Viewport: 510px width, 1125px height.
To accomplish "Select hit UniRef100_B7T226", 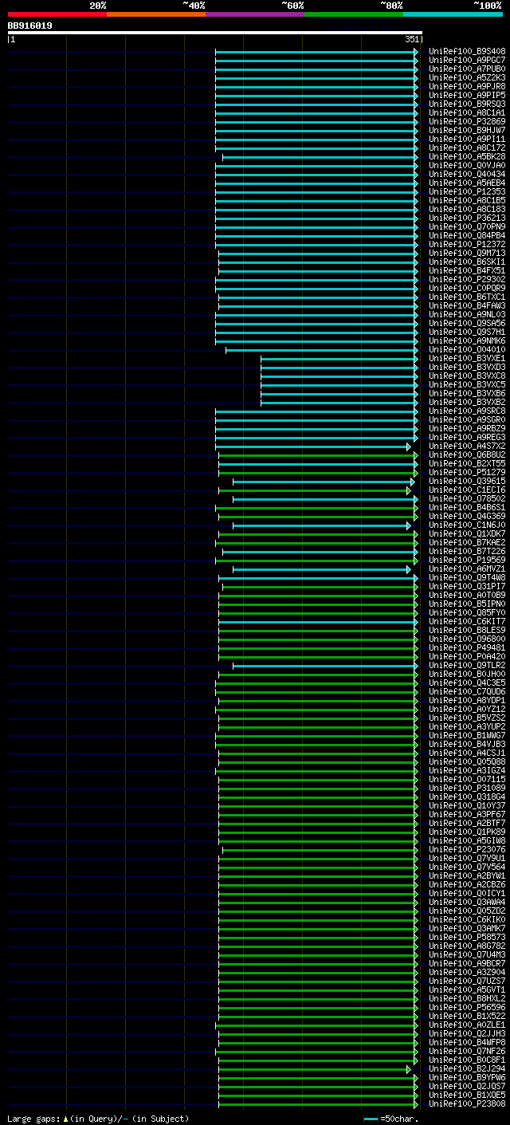I will coord(467,552).
